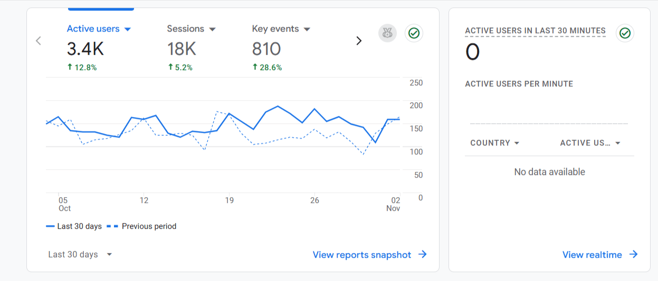
Task: Click the green up arrow beside 28.6%
Action: point(255,67)
